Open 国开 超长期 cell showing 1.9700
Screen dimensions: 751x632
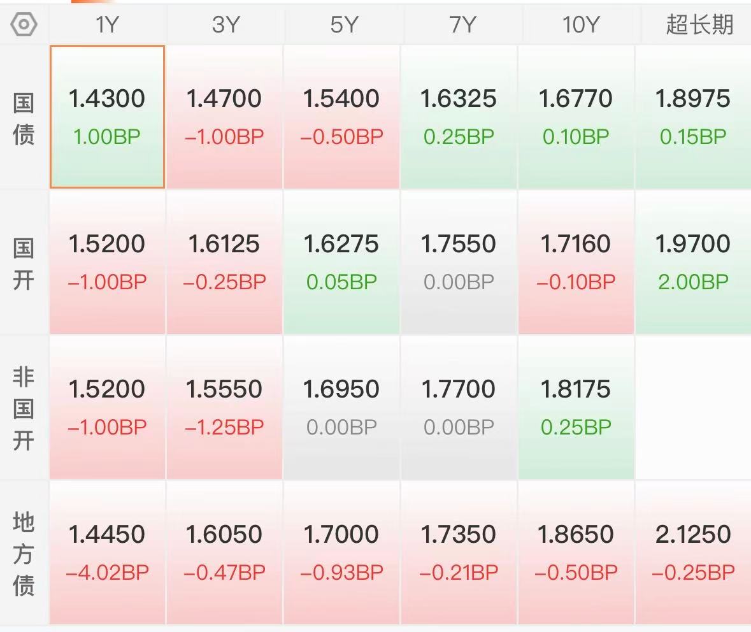coord(693,262)
